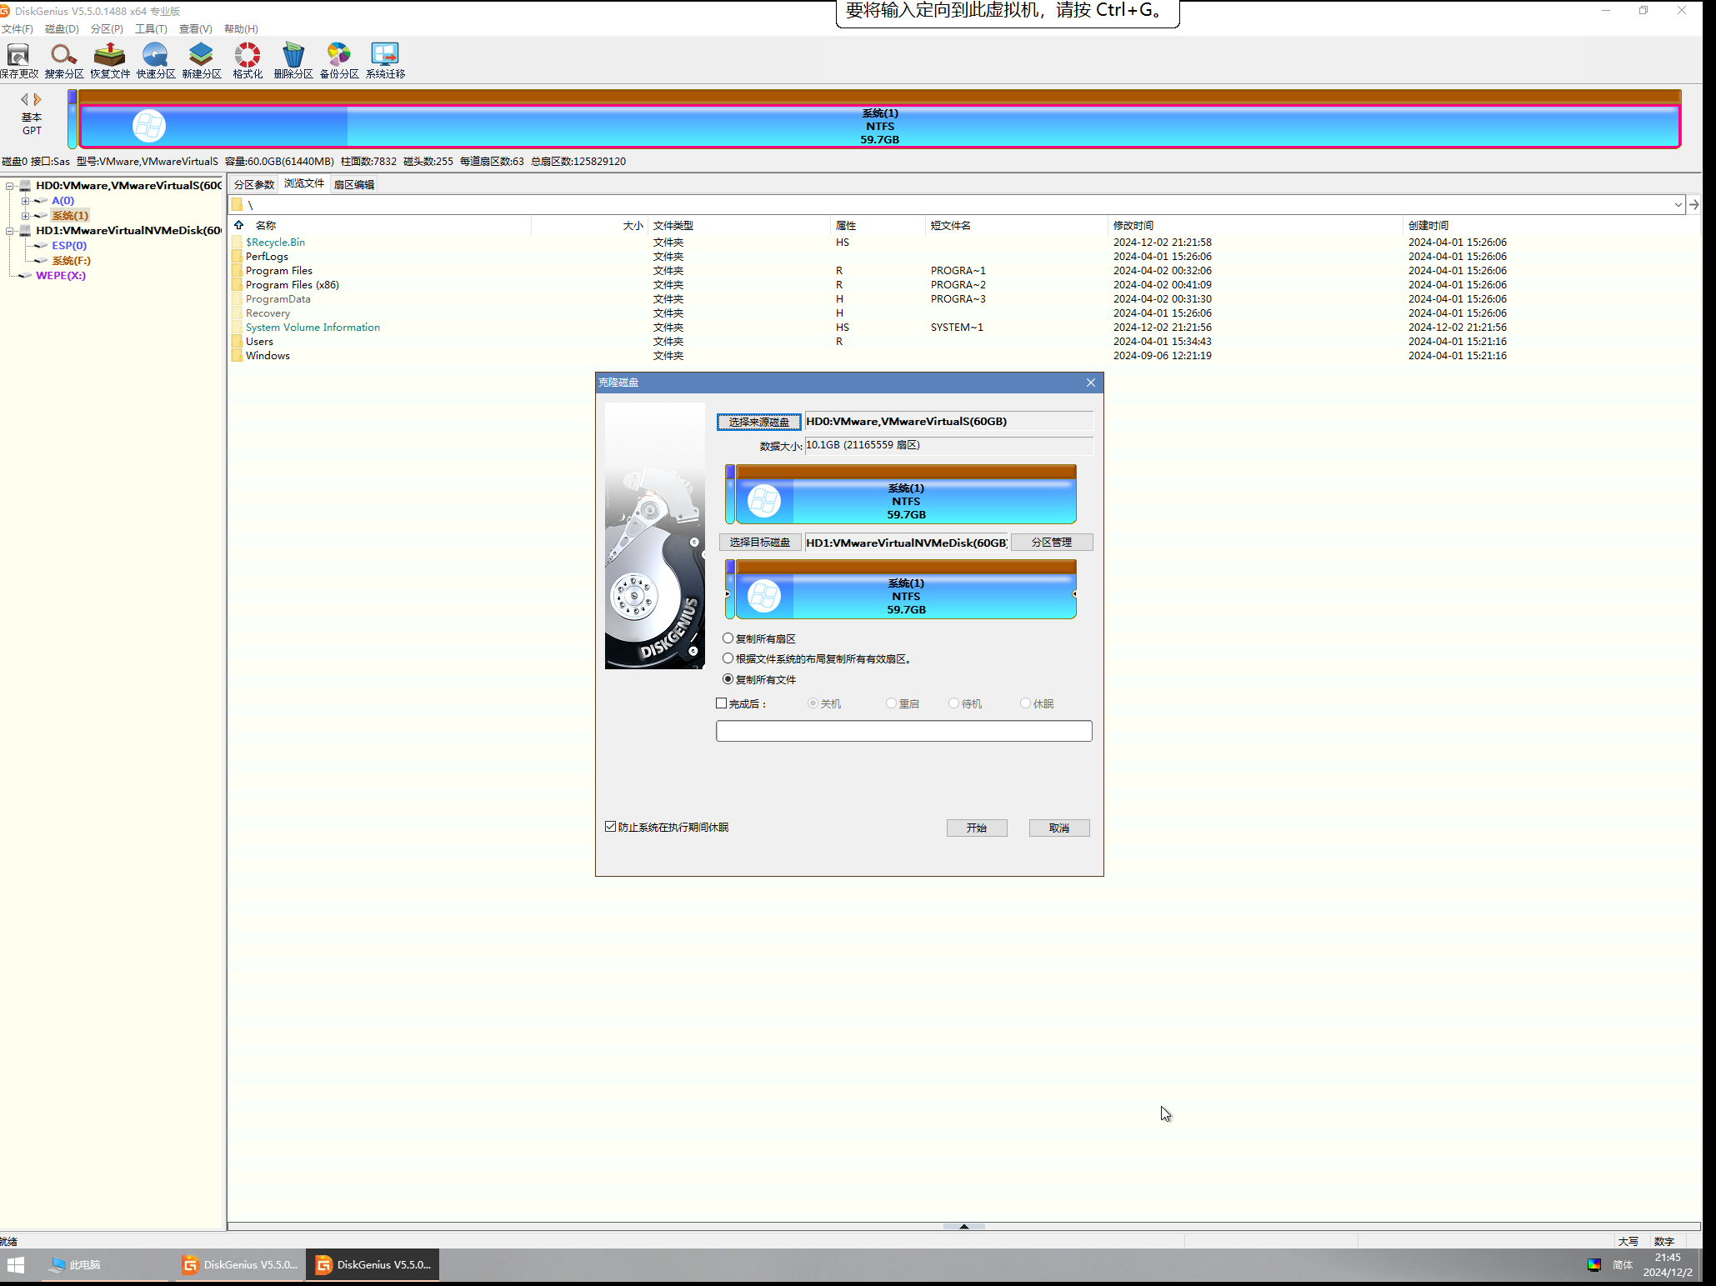Select the 复制所有扇区 radio option
1716x1286 pixels.
(x=728, y=638)
